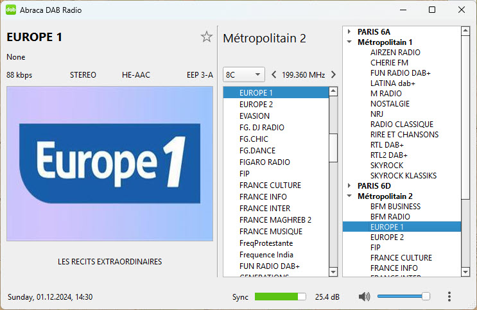Add EUROPE 1 to favorites with star icon
477x310 pixels.
coord(207,37)
